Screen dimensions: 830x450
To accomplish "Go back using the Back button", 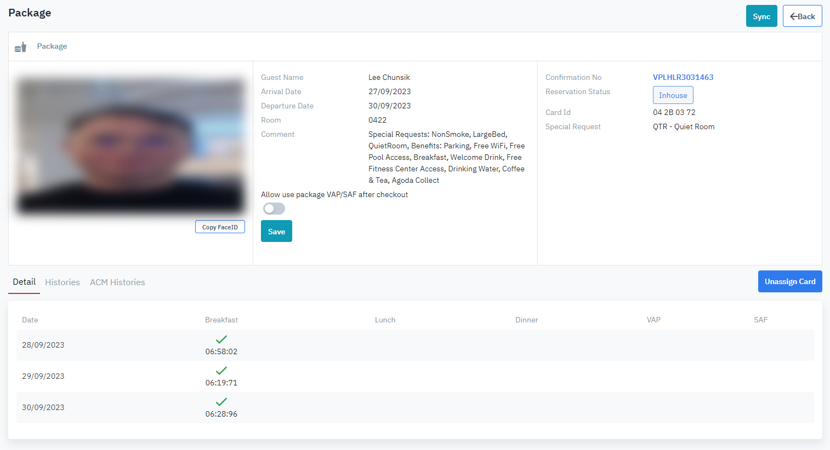I will 802,16.
